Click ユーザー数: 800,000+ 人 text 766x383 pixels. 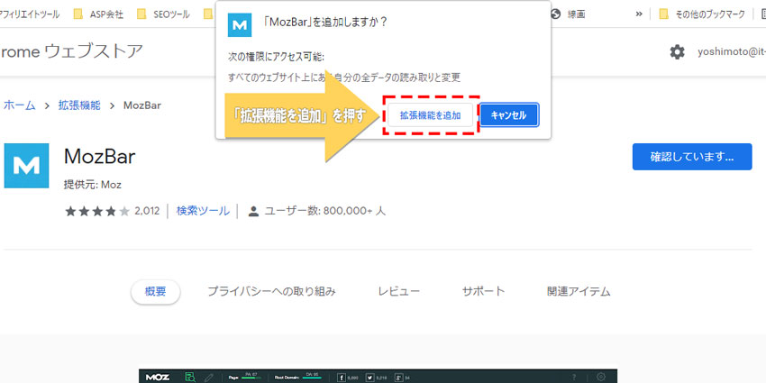[324, 211]
